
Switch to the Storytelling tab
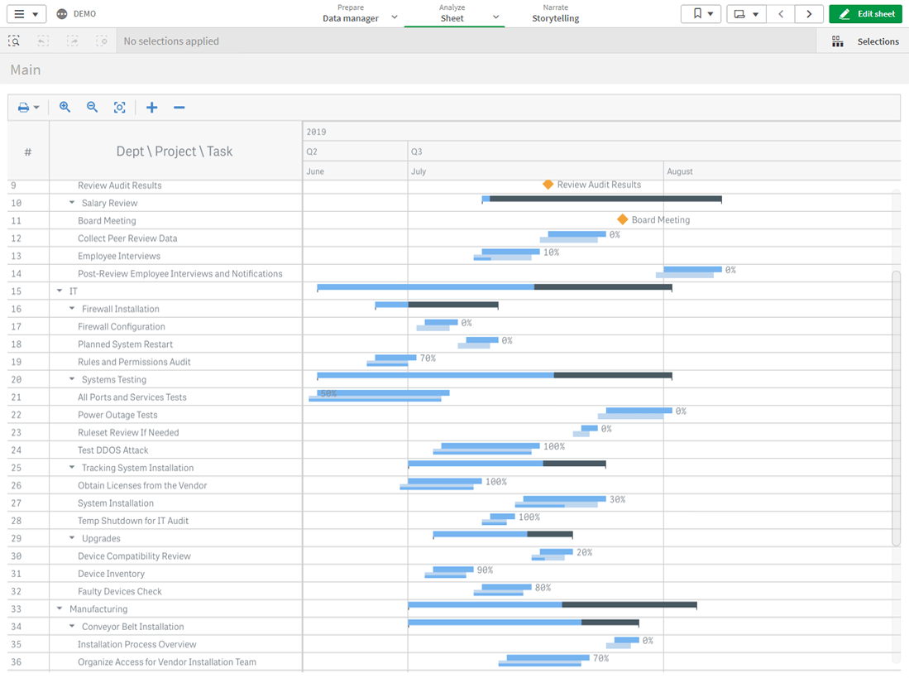click(x=555, y=13)
